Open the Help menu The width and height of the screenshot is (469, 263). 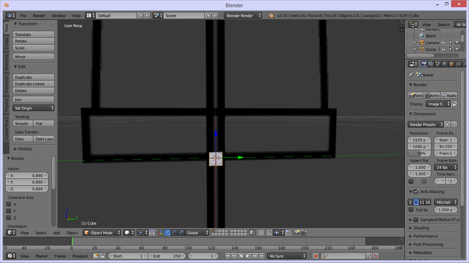[76, 15]
